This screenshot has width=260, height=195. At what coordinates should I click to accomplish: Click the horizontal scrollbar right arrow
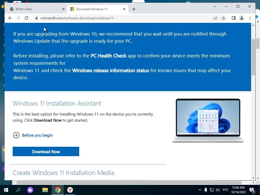click(x=254, y=183)
